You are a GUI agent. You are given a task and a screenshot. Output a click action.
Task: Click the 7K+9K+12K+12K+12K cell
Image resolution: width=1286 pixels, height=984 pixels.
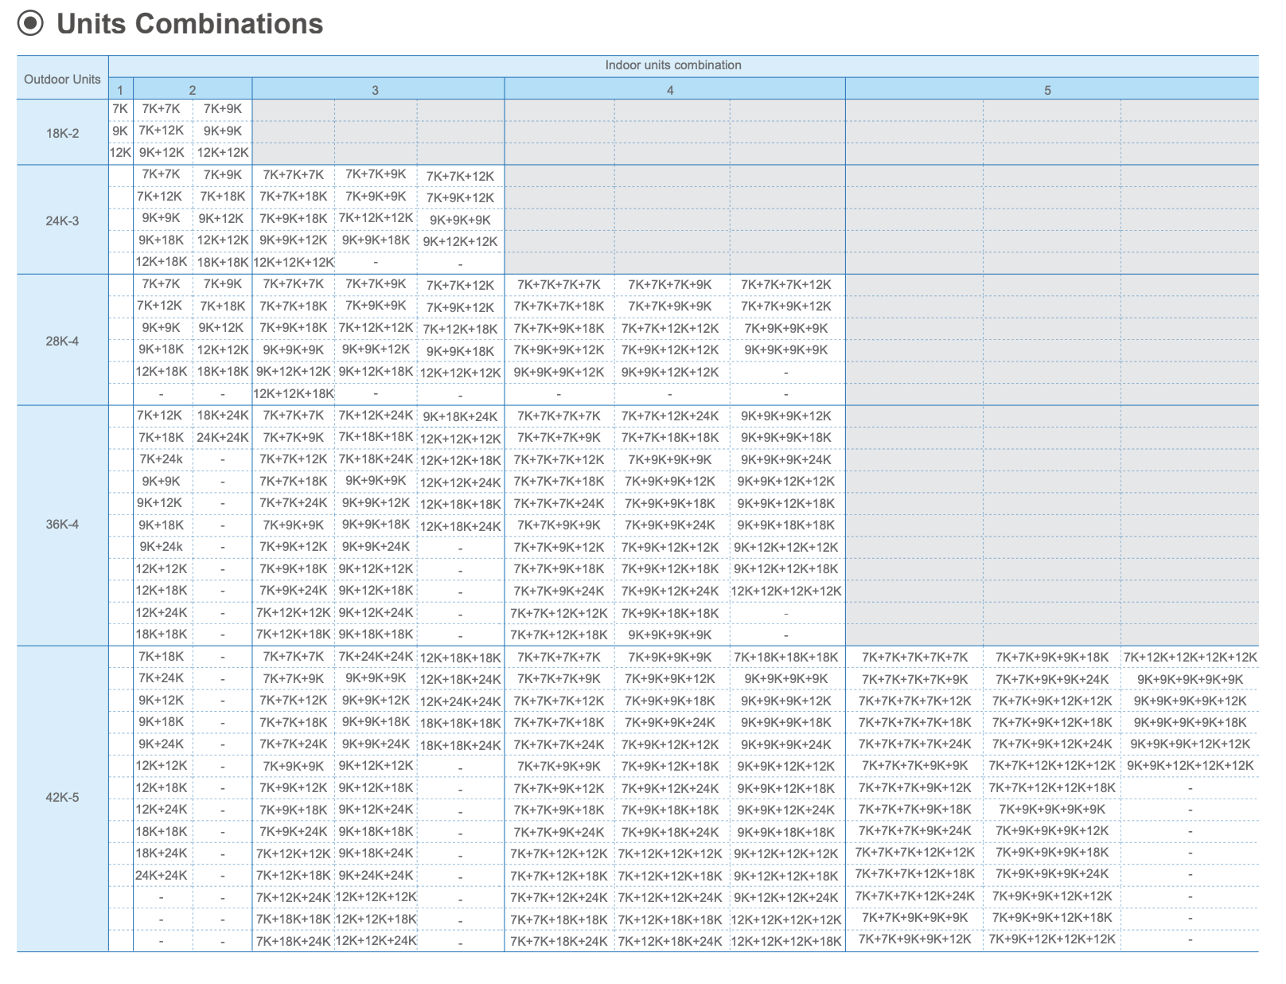(1052, 939)
